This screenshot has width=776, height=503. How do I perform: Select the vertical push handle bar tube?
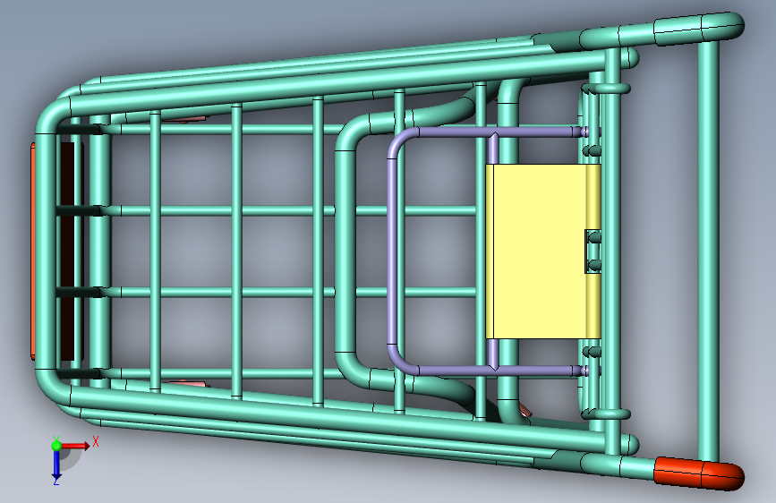pyautogui.click(x=708, y=251)
